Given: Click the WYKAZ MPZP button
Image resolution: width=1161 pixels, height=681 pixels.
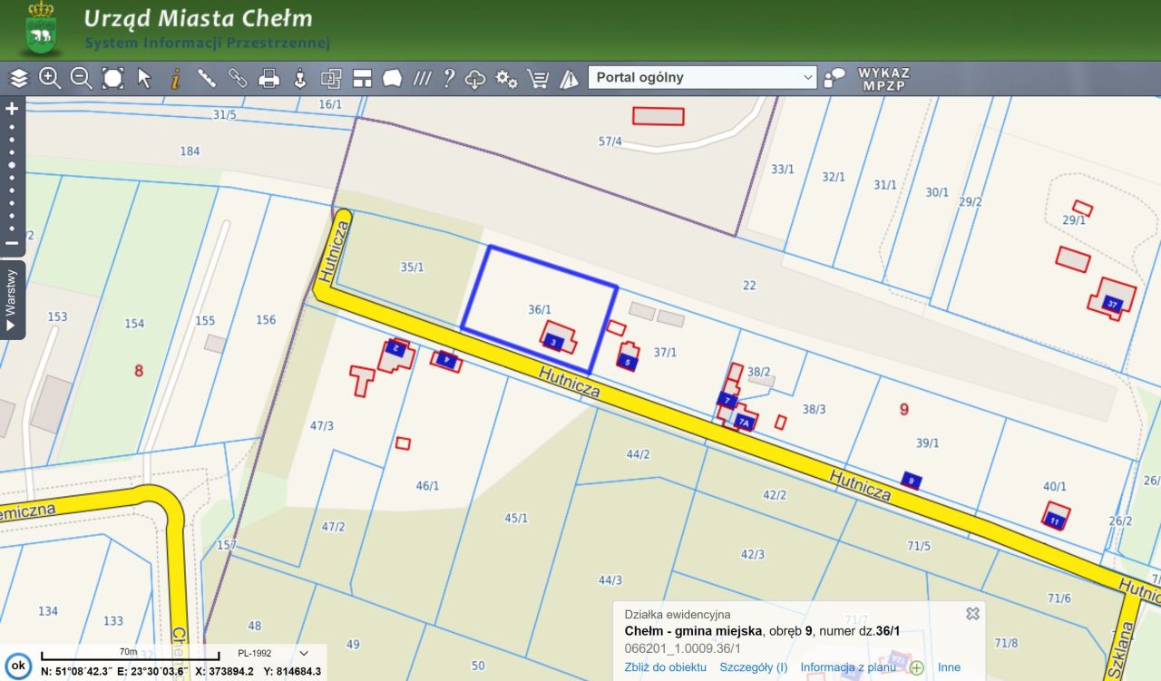Looking at the screenshot, I should pyautogui.click(x=883, y=79).
